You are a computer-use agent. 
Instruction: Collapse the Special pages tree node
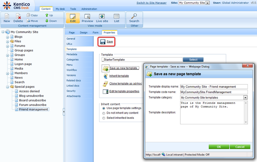(x=8, y=87)
